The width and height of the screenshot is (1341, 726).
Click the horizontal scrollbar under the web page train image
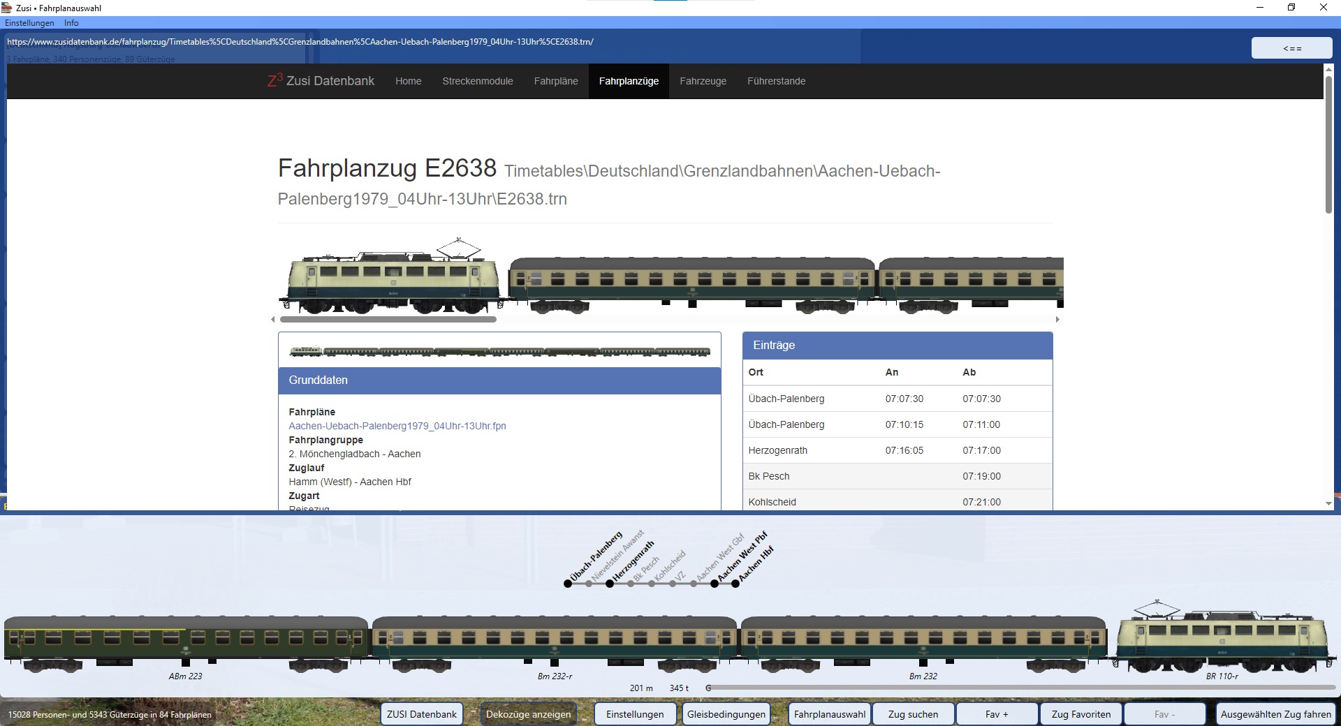coord(388,320)
